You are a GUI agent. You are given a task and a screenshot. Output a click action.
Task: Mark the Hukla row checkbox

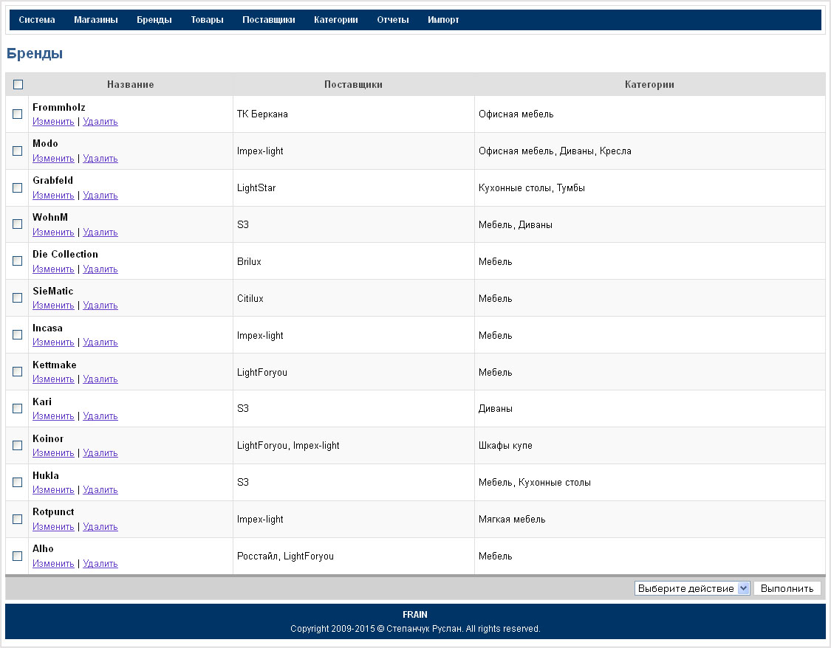[18, 482]
